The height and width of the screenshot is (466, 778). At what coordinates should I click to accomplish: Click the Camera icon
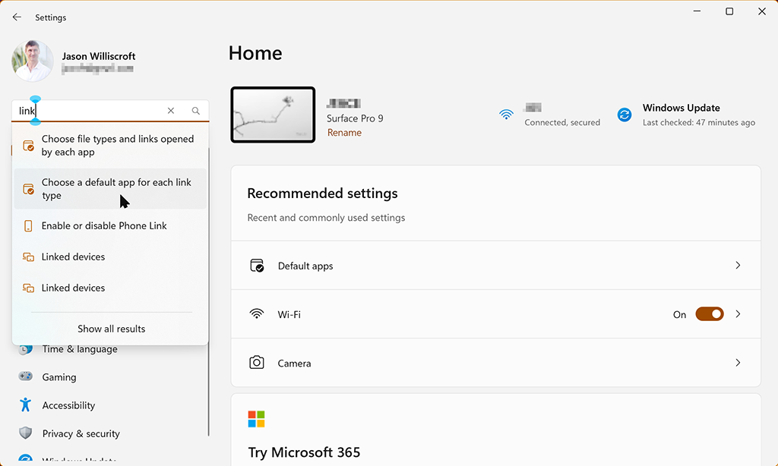[x=257, y=363]
